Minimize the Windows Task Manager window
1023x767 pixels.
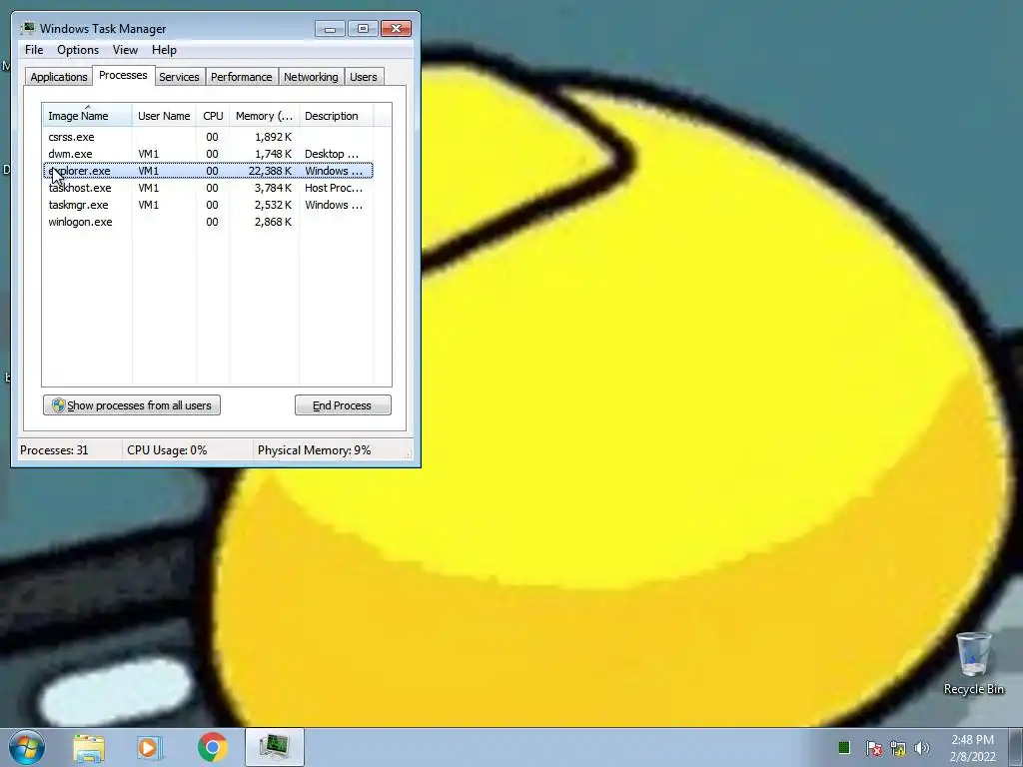(x=330, y=29)
